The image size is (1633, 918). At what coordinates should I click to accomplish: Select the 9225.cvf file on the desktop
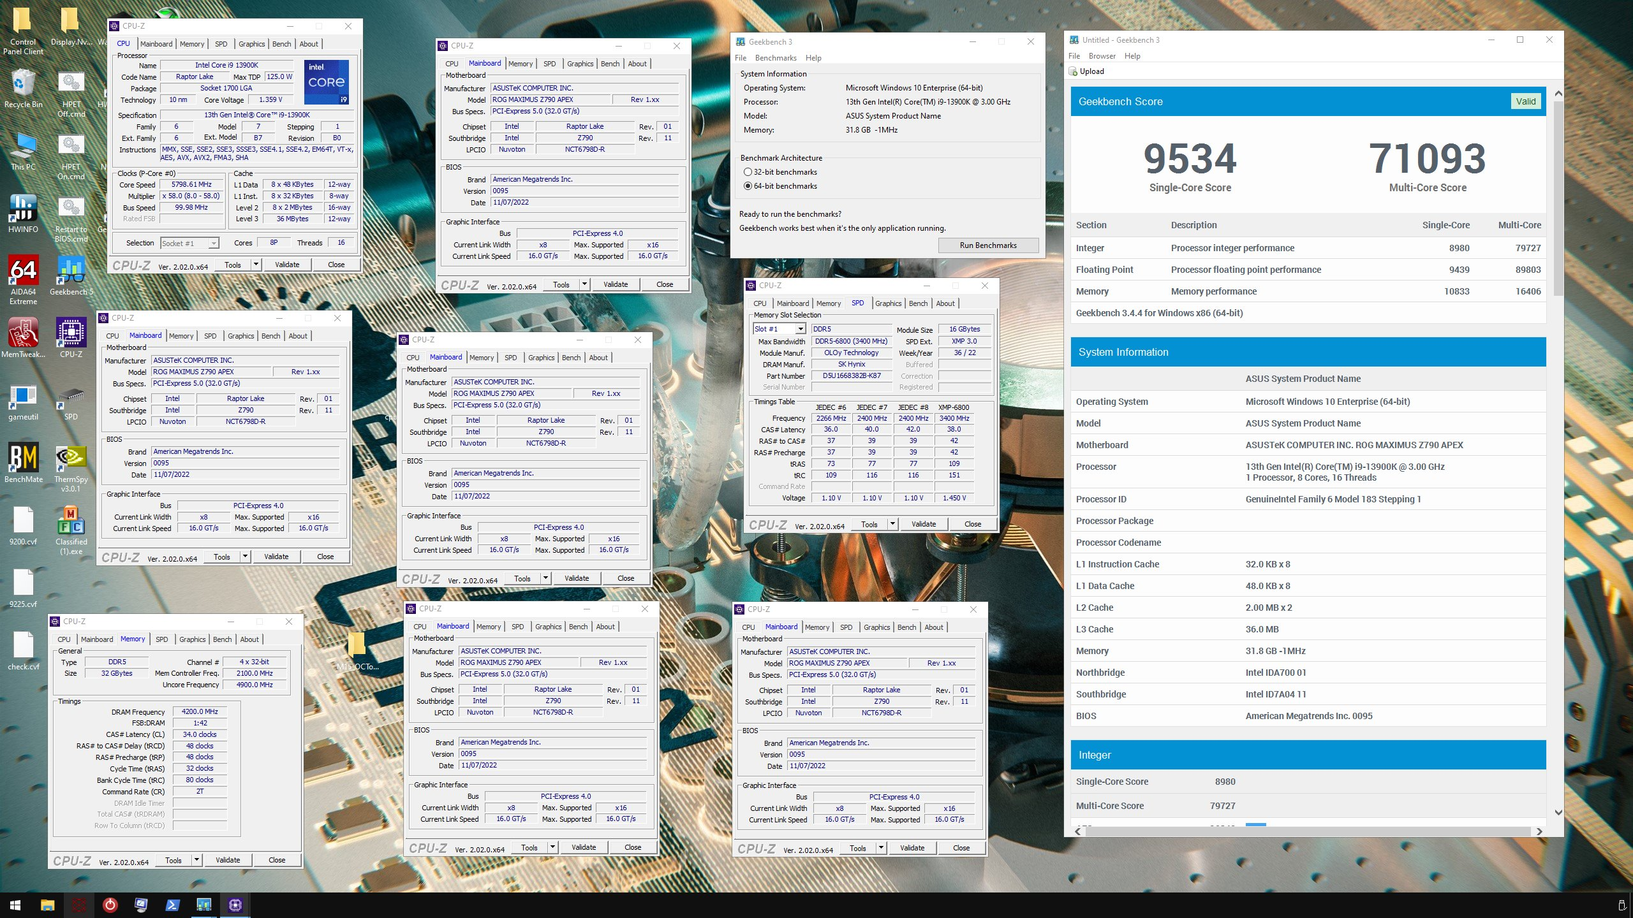point(23,588)
